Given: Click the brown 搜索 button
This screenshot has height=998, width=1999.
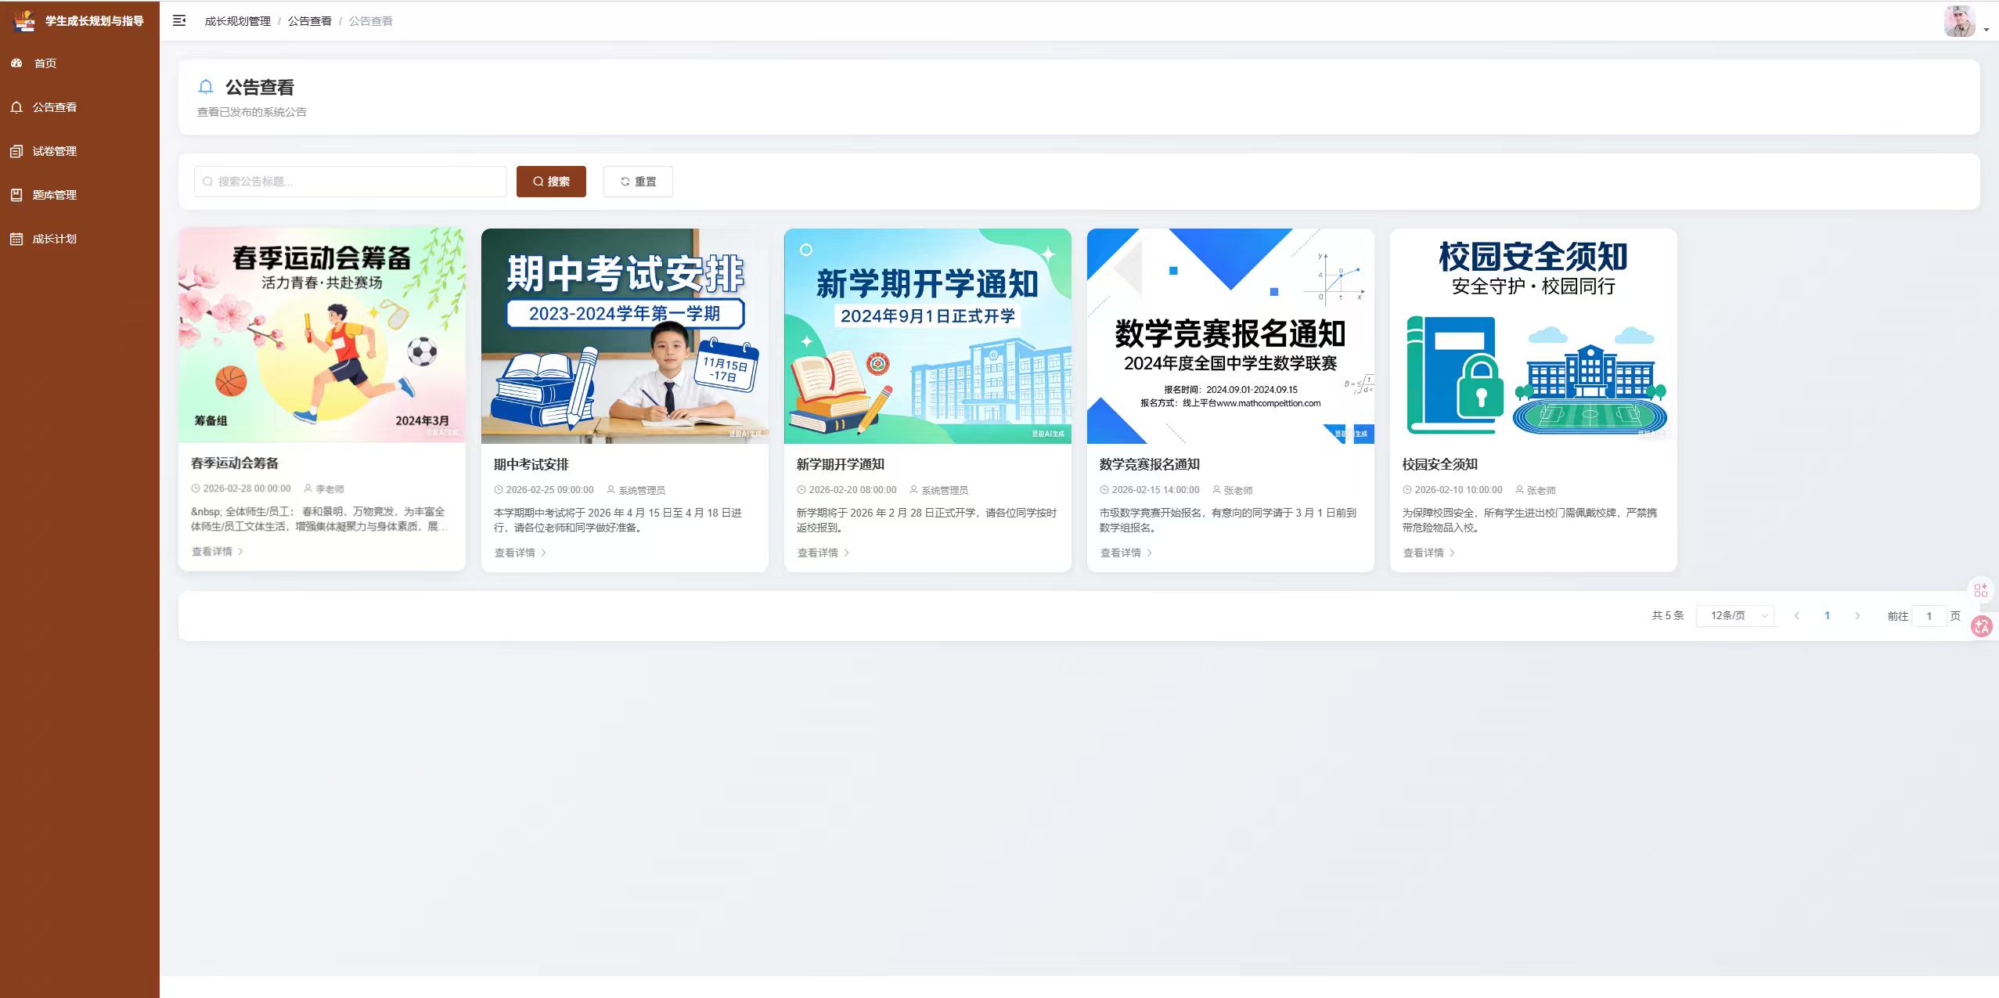Looking at the screenshot, I should click(x=551, y=182).
